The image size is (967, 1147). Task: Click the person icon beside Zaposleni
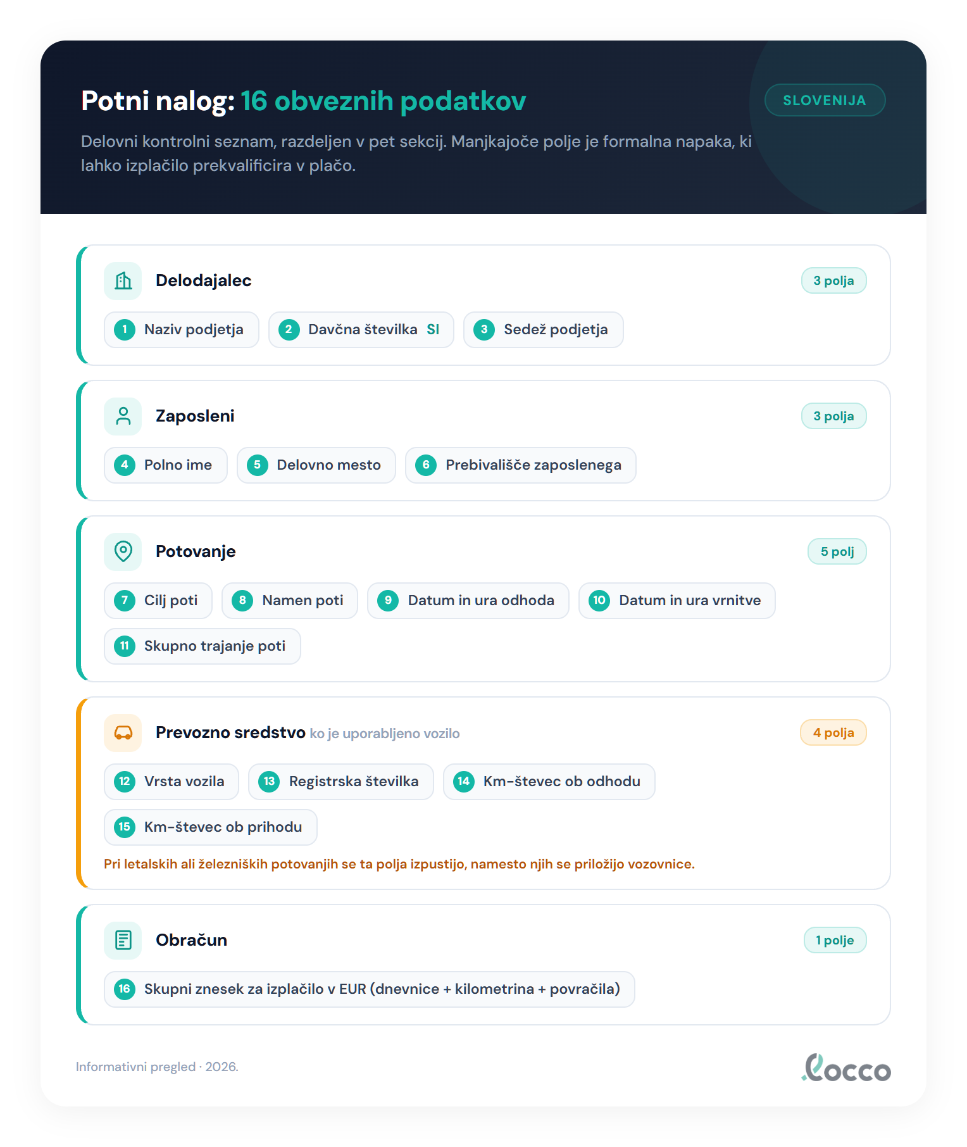tap(123, 416)
